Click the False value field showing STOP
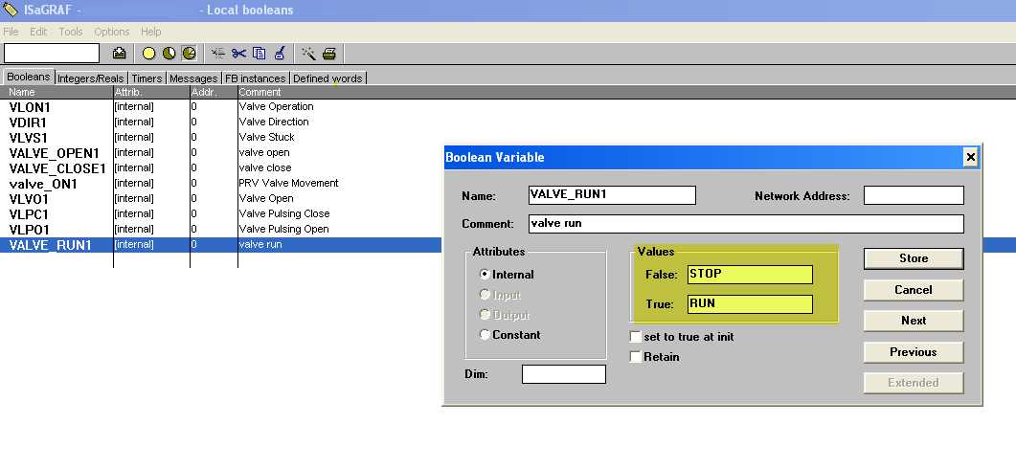The image size is (1016, 468). 750,275
